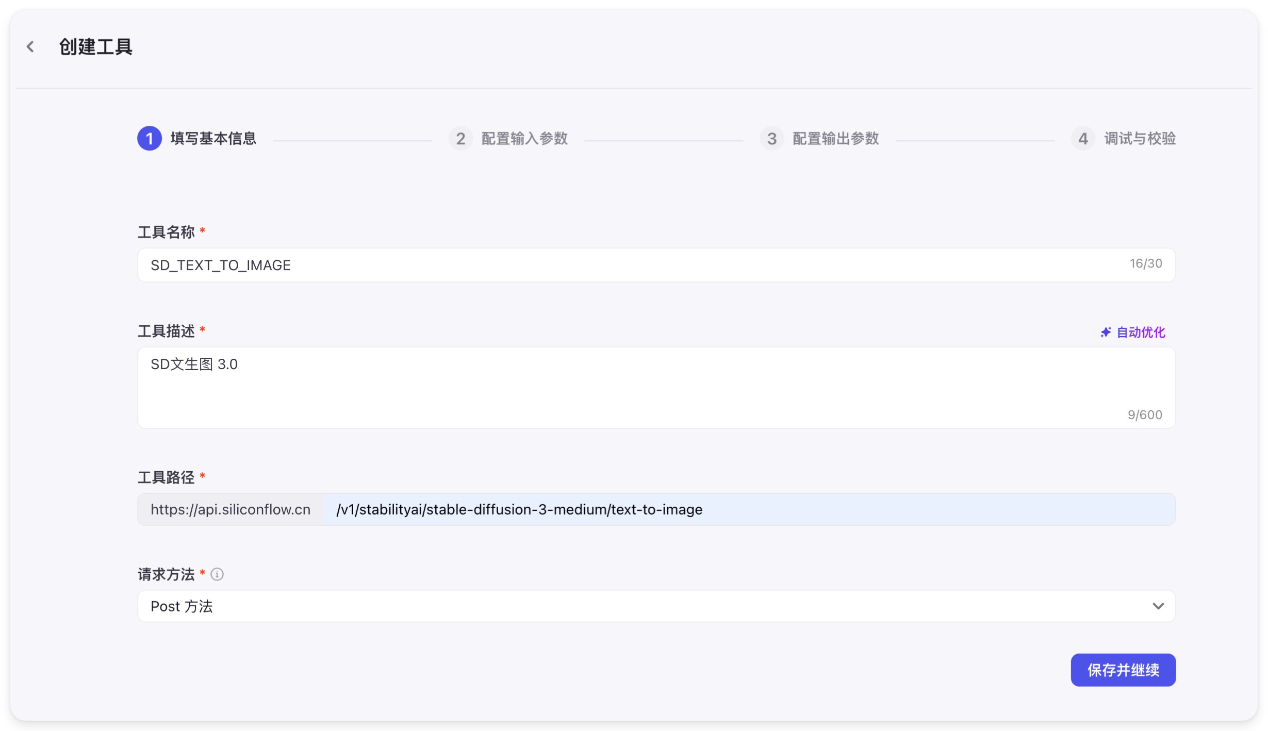This screenshot has height=731, width=1268.
Task: Go to the 配置输出参数 step
Action: 835,139
